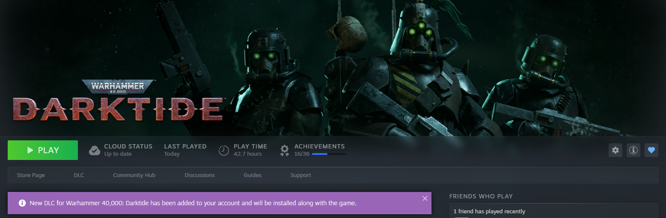The width and height of the screenshot is (666, 218).
Task: Select the Support tab
Action: click(300, 175)
